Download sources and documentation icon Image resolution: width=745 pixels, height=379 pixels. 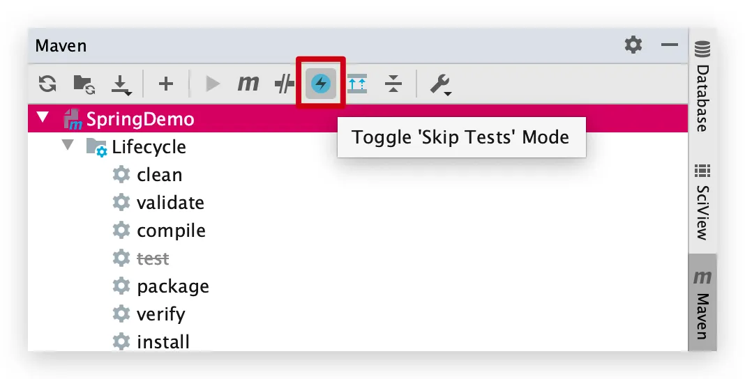[x=121, y=84]
